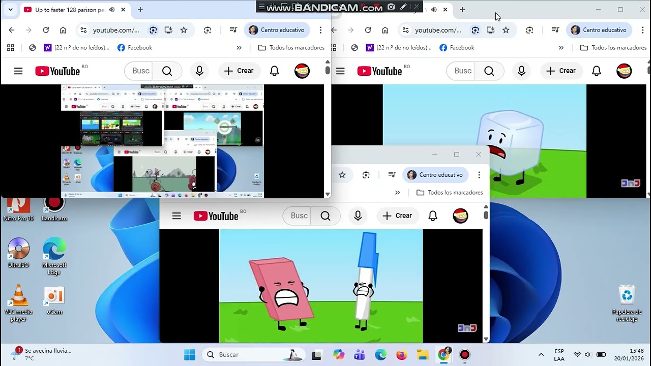The image size is (651, 366).
Task: Toggle the bookmark star in the front window
Action: pos(342,175)
